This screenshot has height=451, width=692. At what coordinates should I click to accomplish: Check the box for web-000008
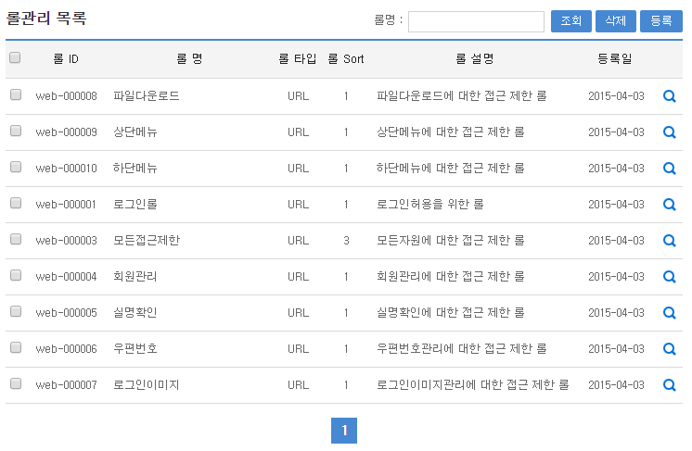click(16, 95)
